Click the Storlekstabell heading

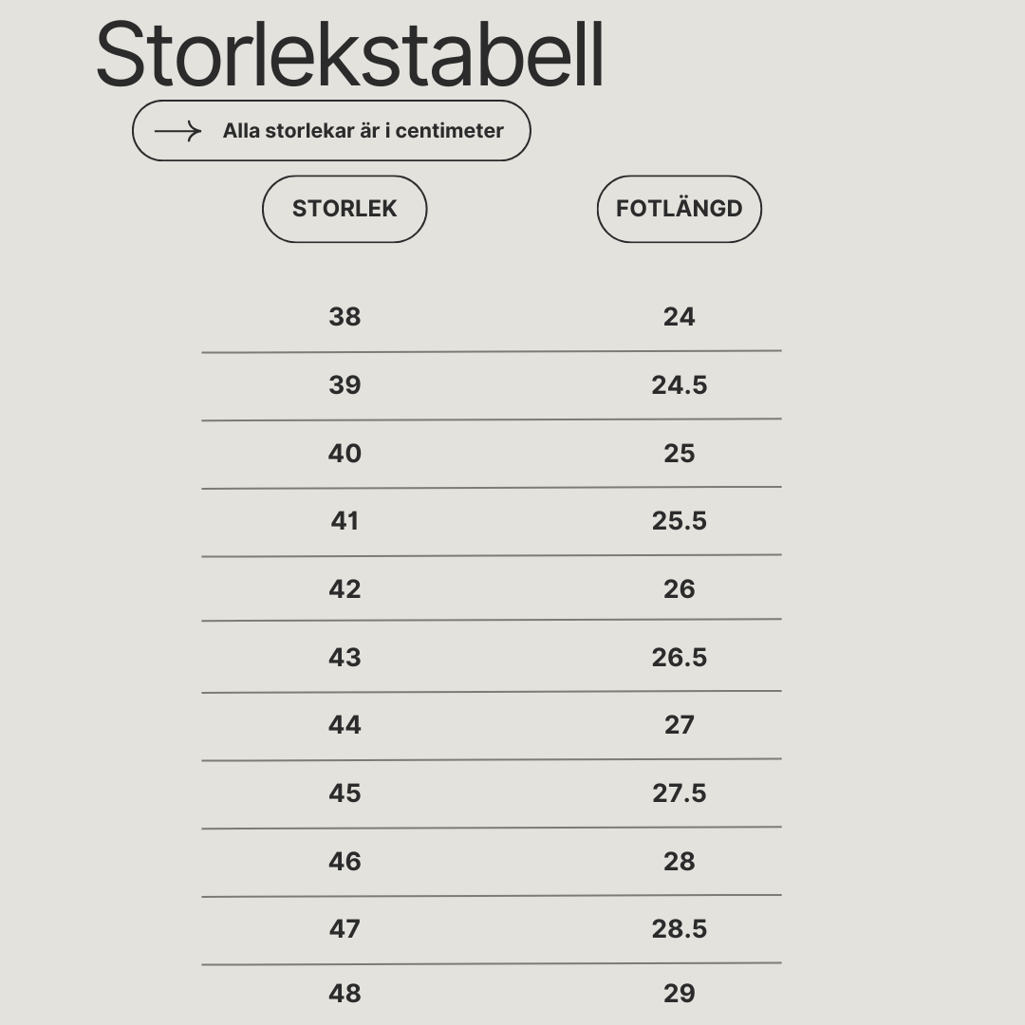pyautogui.click(x=349, y=54)
